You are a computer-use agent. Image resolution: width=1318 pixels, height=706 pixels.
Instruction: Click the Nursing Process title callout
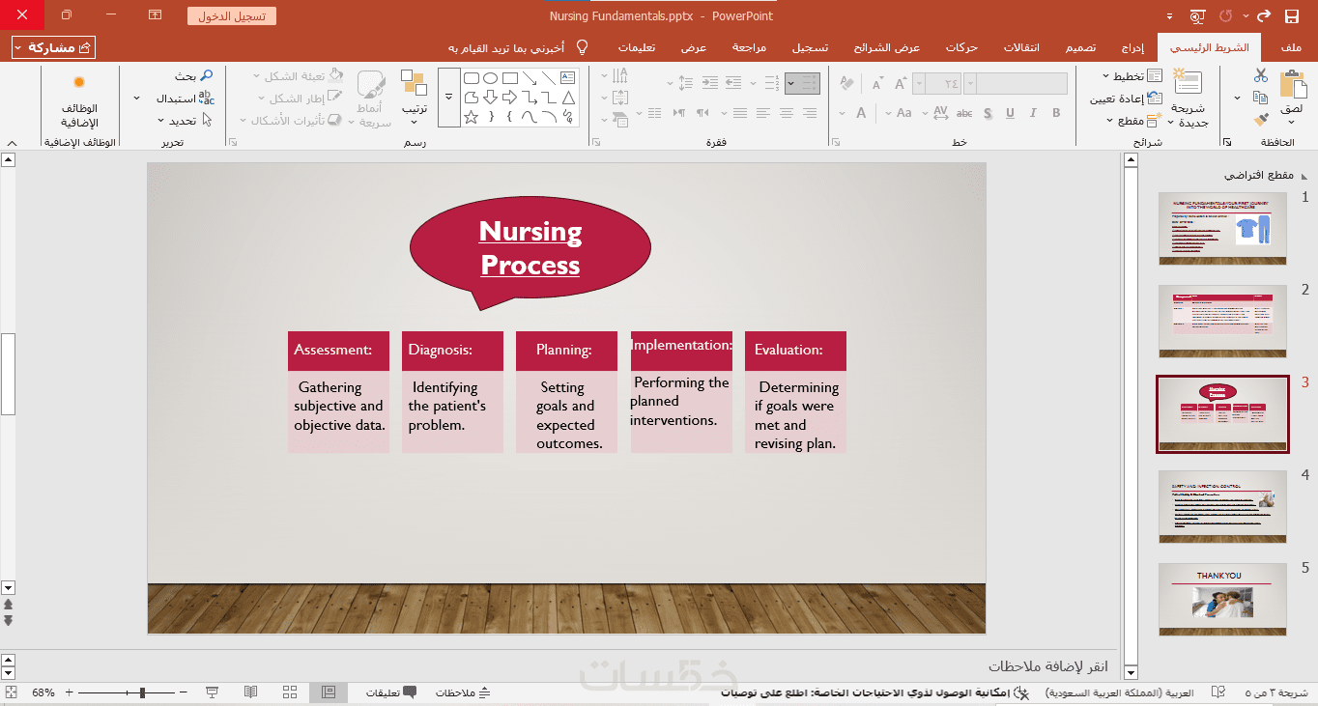tap(530, 249)
